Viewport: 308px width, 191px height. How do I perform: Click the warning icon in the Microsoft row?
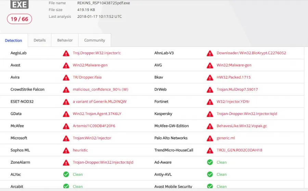(x=66, y=139)
